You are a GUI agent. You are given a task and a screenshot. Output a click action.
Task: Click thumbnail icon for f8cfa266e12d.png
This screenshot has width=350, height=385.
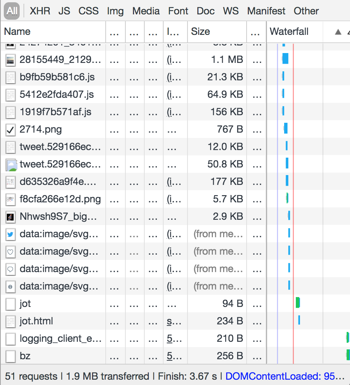point(10,199)
